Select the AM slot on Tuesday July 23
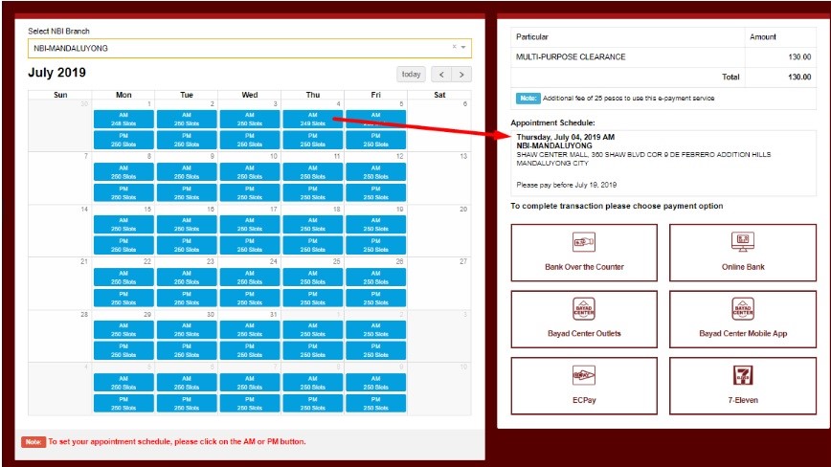Screen dimensions: 831x467 [187, 278]
